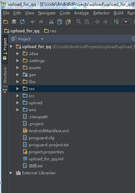This screenshot has height=193, width=135.
Task: Expand the .settings folder
Action: click(18, 61)
